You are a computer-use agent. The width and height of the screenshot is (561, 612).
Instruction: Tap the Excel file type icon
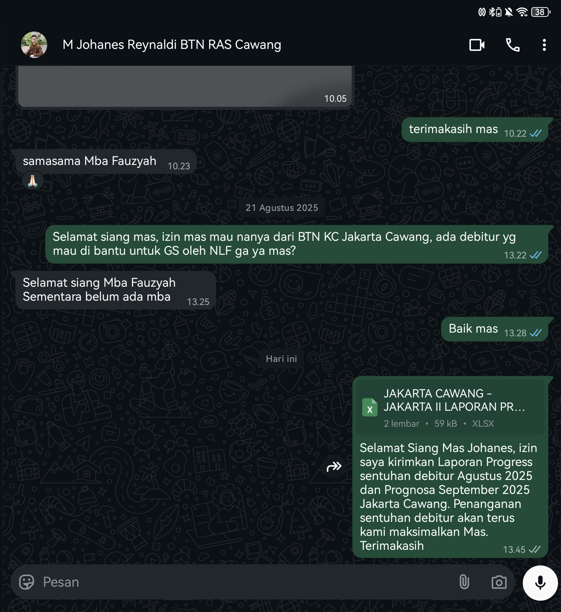(x=370, y=407)
